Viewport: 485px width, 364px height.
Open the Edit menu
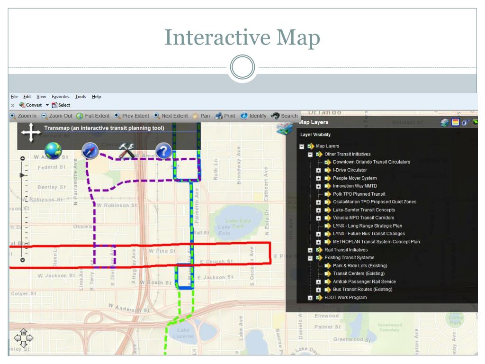click(x=27, y=97)
